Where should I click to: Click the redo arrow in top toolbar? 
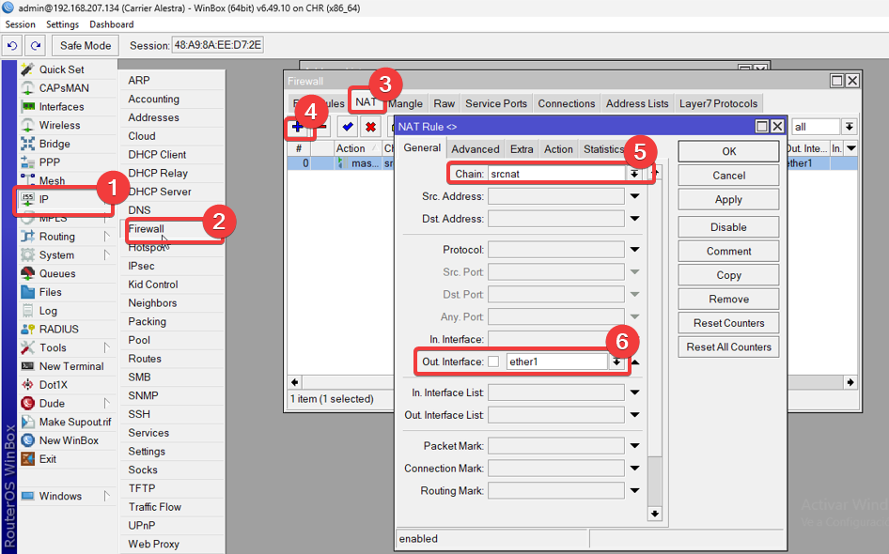35,45
